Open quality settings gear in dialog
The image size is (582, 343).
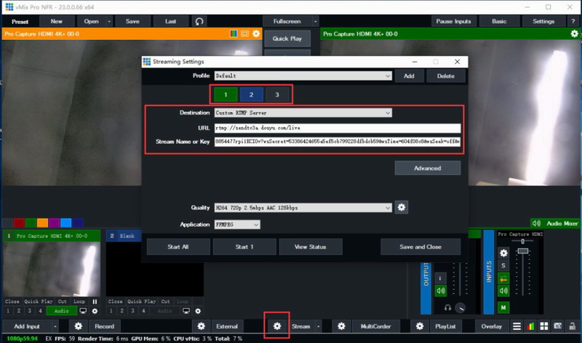coord(402,208)
